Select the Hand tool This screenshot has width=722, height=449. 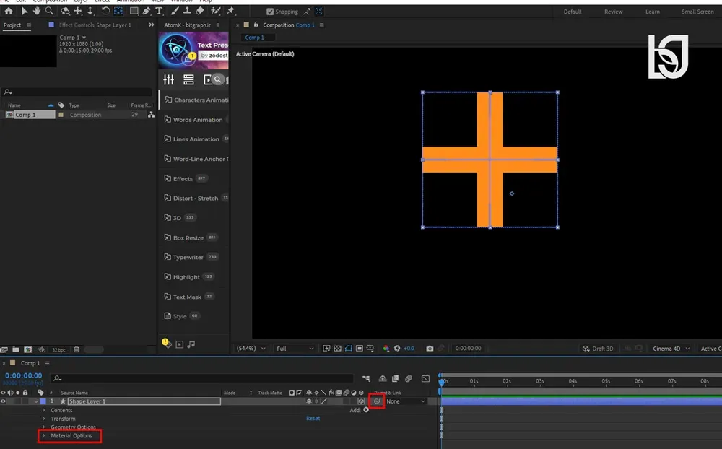[36, 11]
